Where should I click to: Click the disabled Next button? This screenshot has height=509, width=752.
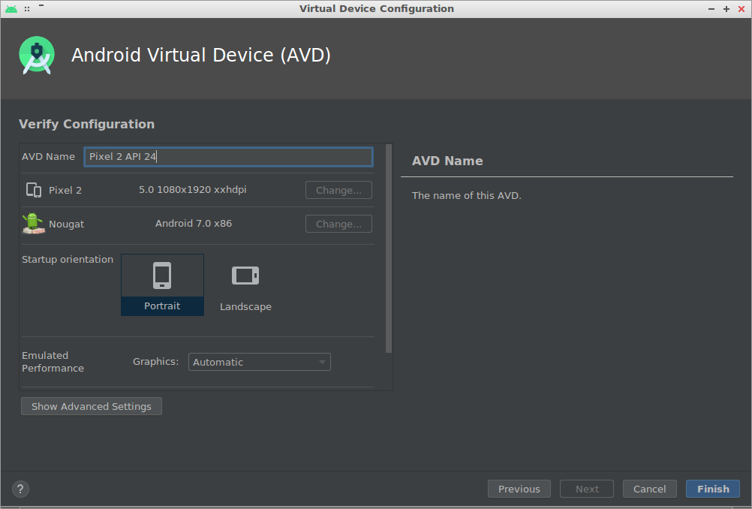(587, 489)
